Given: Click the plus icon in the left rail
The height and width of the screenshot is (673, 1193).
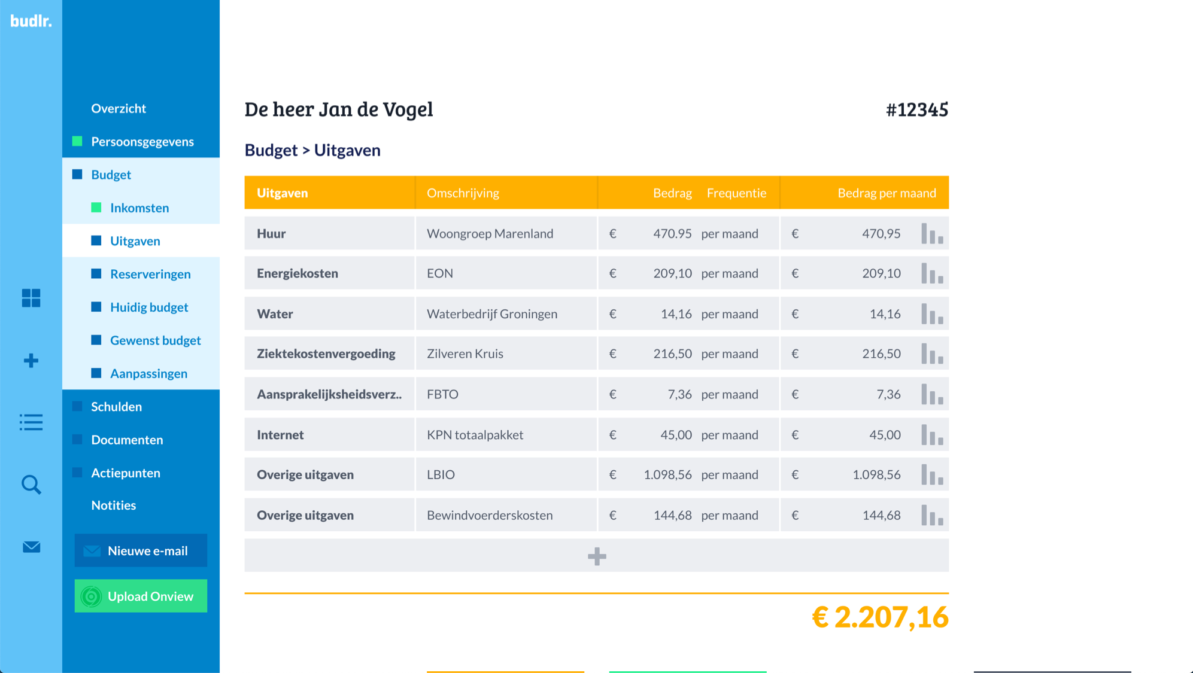Looking at the screenshot, I should 31,361.
